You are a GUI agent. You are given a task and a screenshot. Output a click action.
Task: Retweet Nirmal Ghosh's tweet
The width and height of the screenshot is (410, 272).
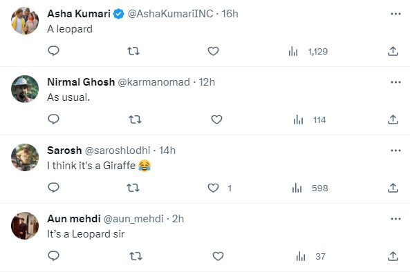pos(136,119)
